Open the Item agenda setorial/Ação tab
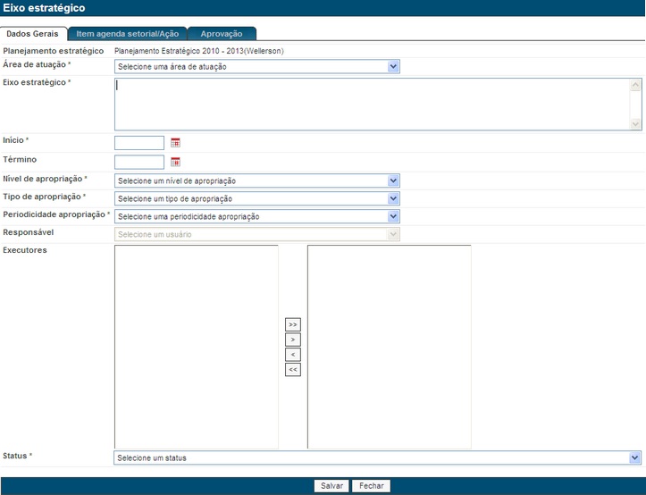The width and height of the screenshot is (646, 495). 128,34
